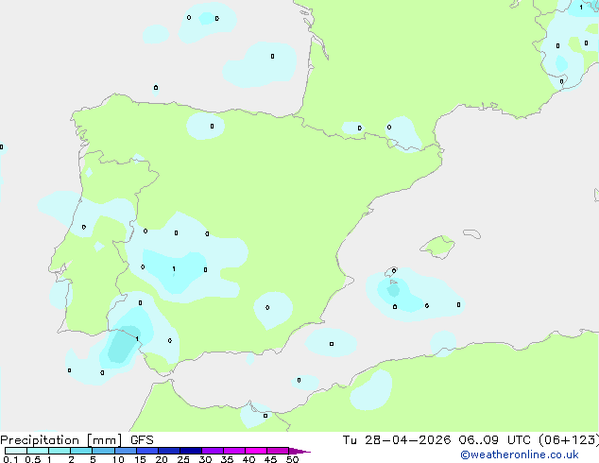Pick the legend swatch between 10 and 15
The width and height of the screenshot is (599, 463).
point(126,451)
